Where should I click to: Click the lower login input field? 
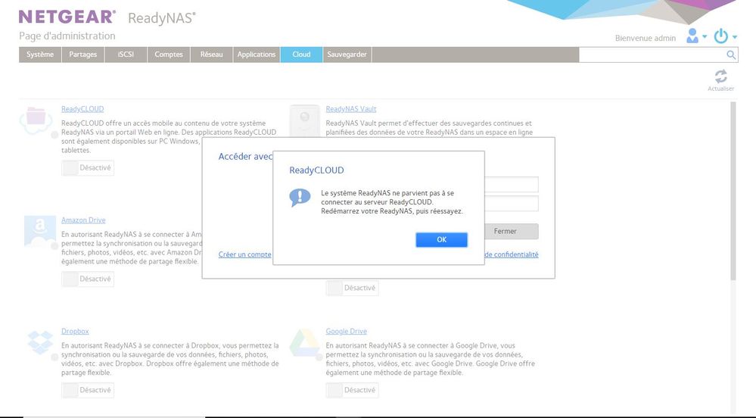coord(511,203)
